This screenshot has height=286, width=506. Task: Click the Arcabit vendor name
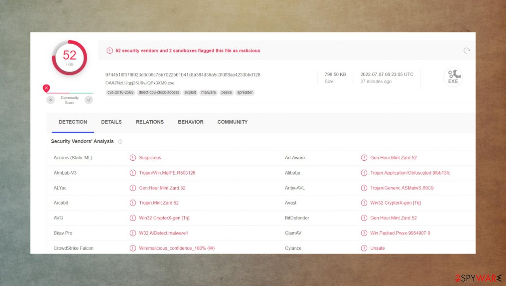click(x=61, y=203)
